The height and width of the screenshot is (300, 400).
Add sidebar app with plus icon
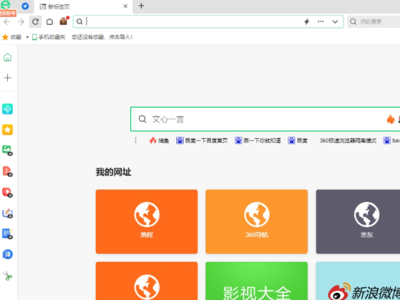pos(7,78)
